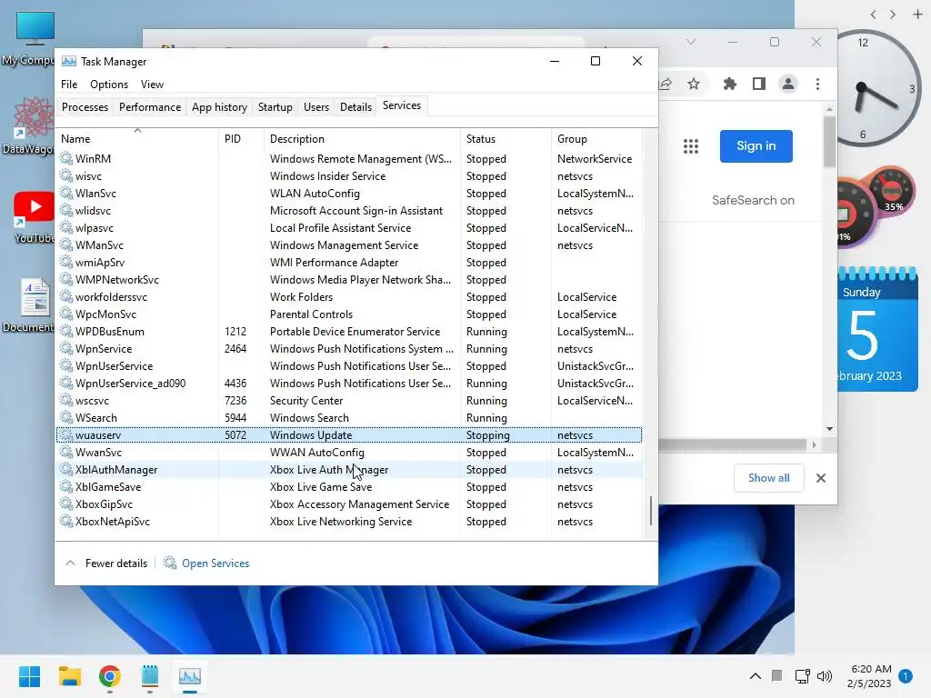
Task: Sort services by PID column header
Action: (x=241, y=138)
